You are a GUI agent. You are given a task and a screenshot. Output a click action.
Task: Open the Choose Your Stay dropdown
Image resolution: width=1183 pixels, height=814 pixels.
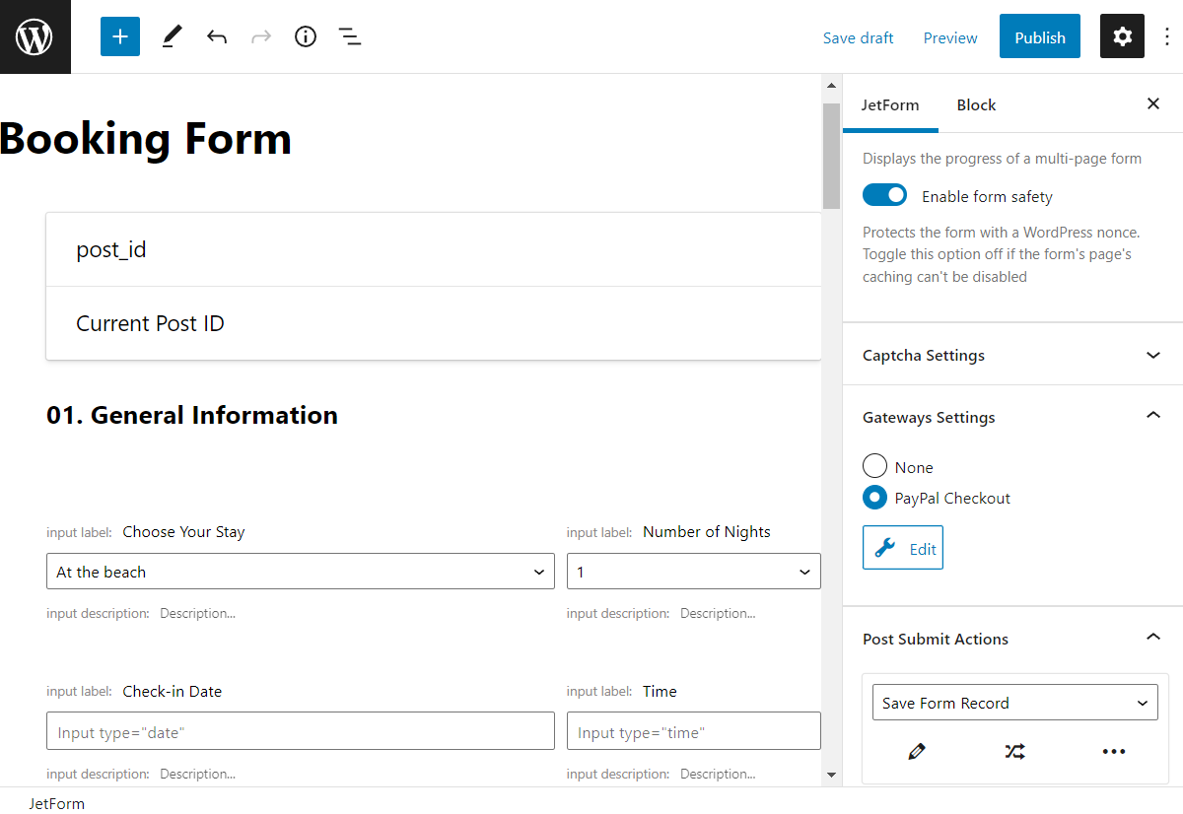[x=300, y=571]
